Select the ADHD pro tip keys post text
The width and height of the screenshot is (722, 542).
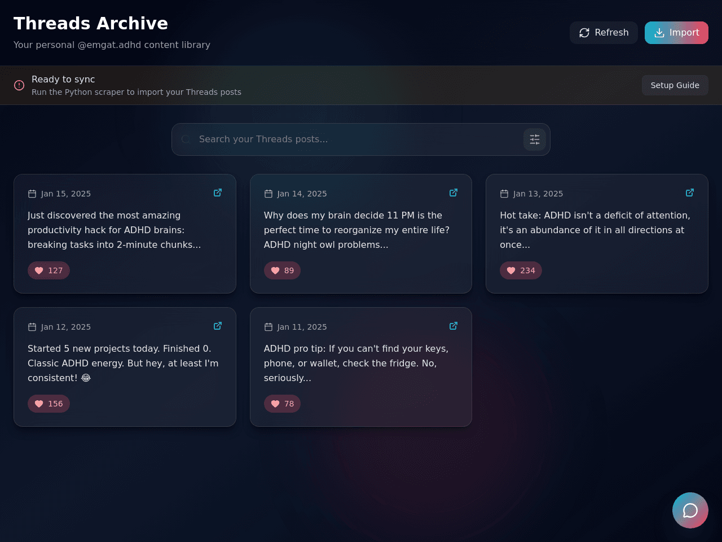tap(356, 363)
